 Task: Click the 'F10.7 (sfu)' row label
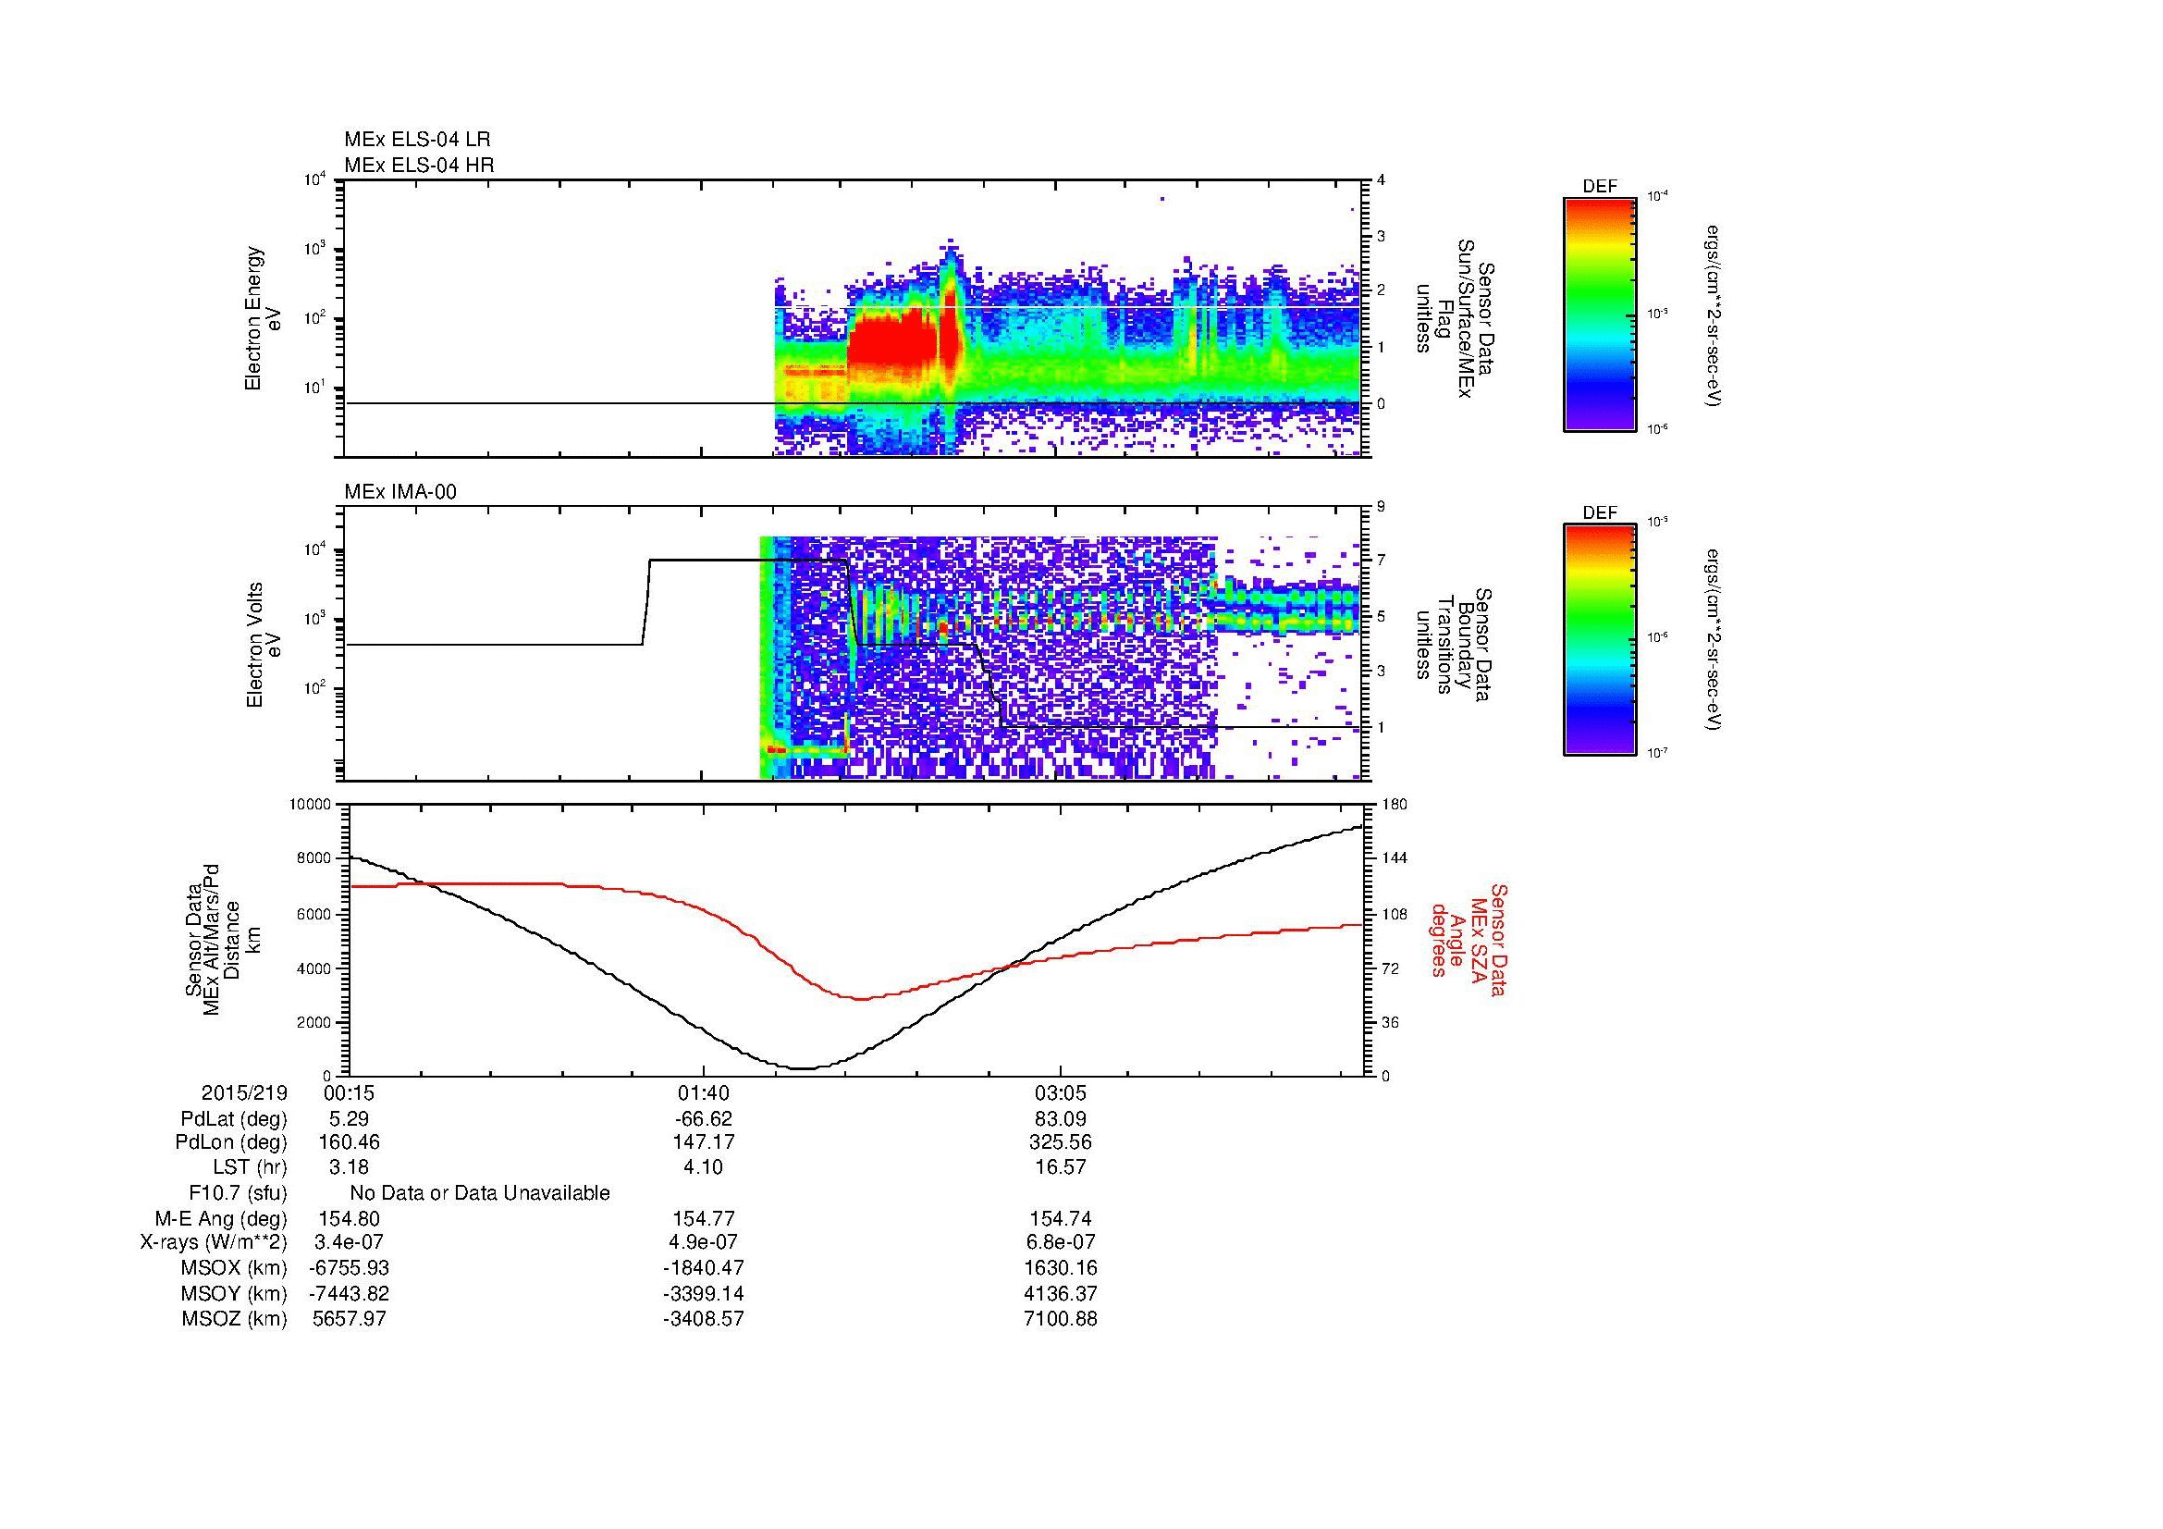[238, 1193]
